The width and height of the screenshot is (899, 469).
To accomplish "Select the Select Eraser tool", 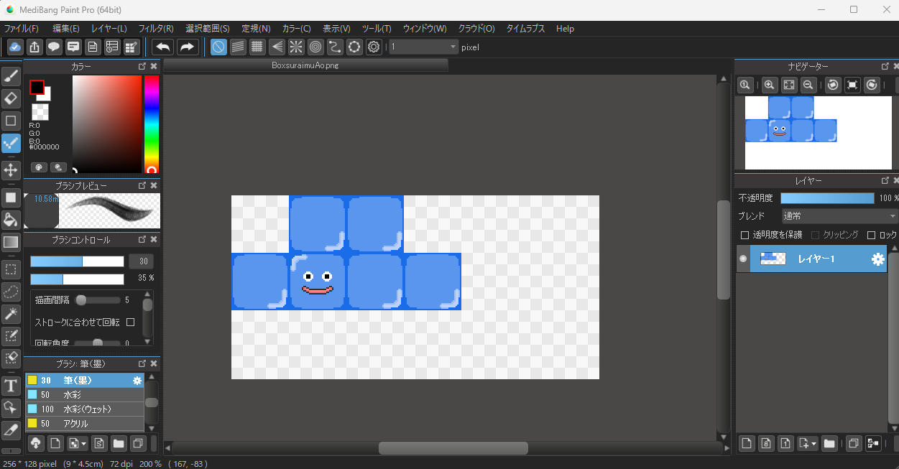I will 11,358.
